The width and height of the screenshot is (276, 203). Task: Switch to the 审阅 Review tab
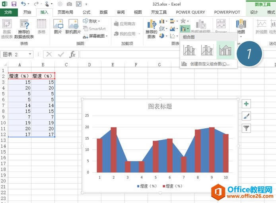point(121,12)
